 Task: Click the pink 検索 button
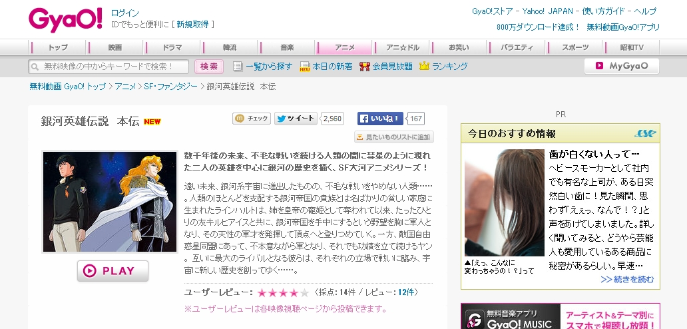(209, 67)
